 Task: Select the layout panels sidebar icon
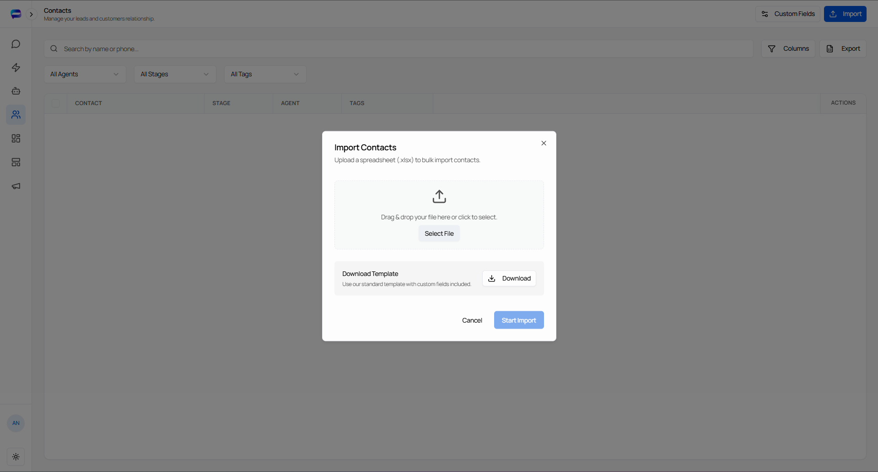point(16,162)
